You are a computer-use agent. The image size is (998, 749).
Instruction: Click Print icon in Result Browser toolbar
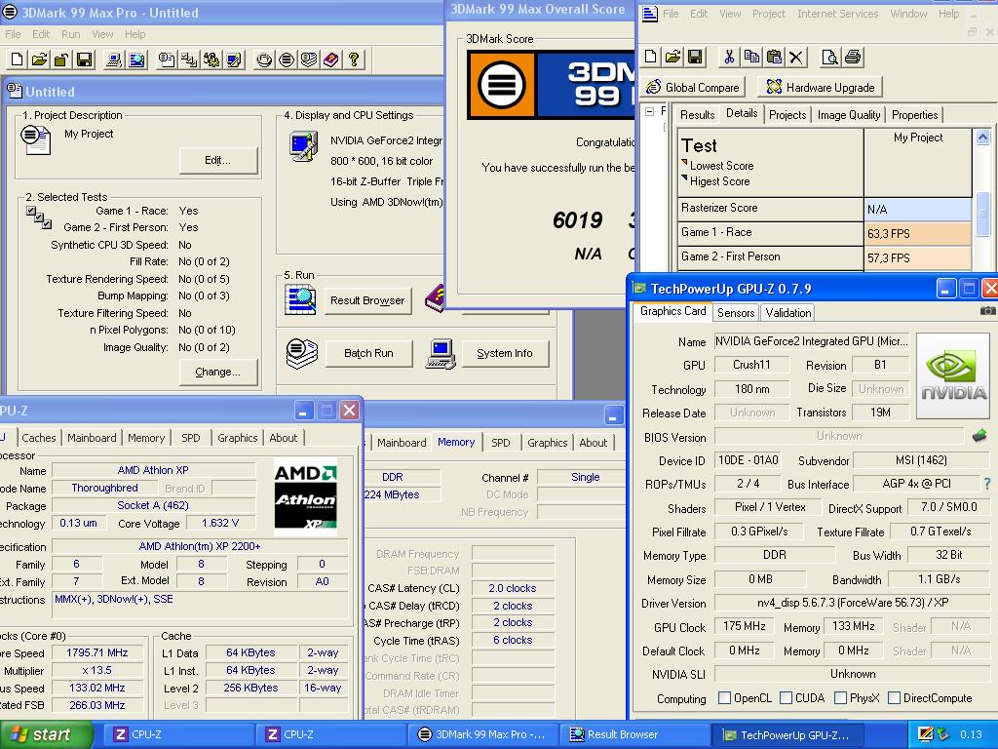point(852,58)
